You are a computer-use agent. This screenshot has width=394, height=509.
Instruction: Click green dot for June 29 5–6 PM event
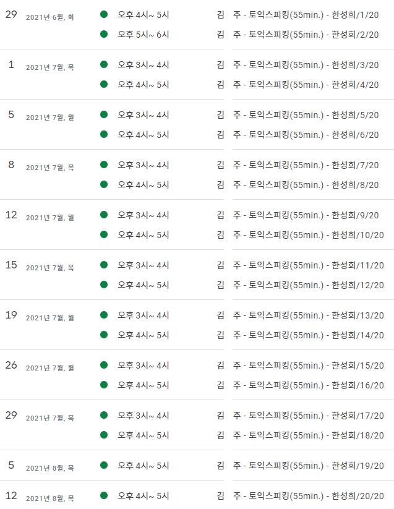104,34
